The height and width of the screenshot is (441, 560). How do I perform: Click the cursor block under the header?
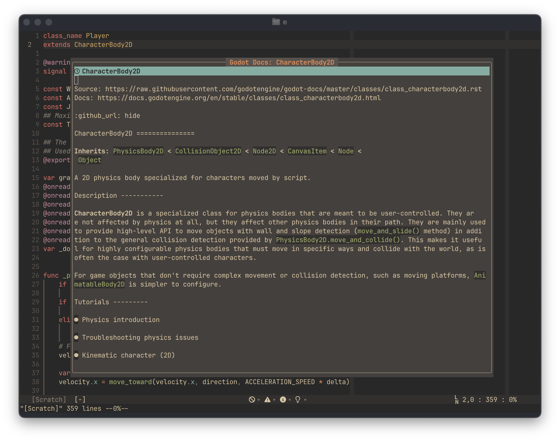point(76,80)
